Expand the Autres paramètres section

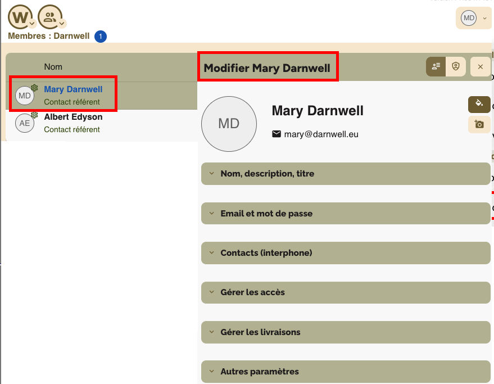[345, 372]
